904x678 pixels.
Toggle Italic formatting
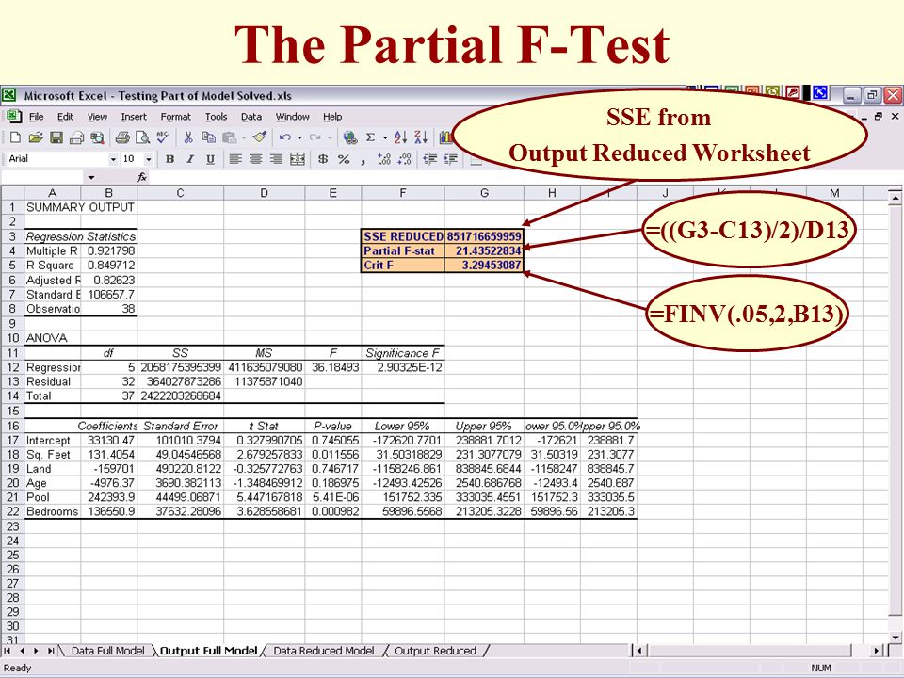(189, 159)
